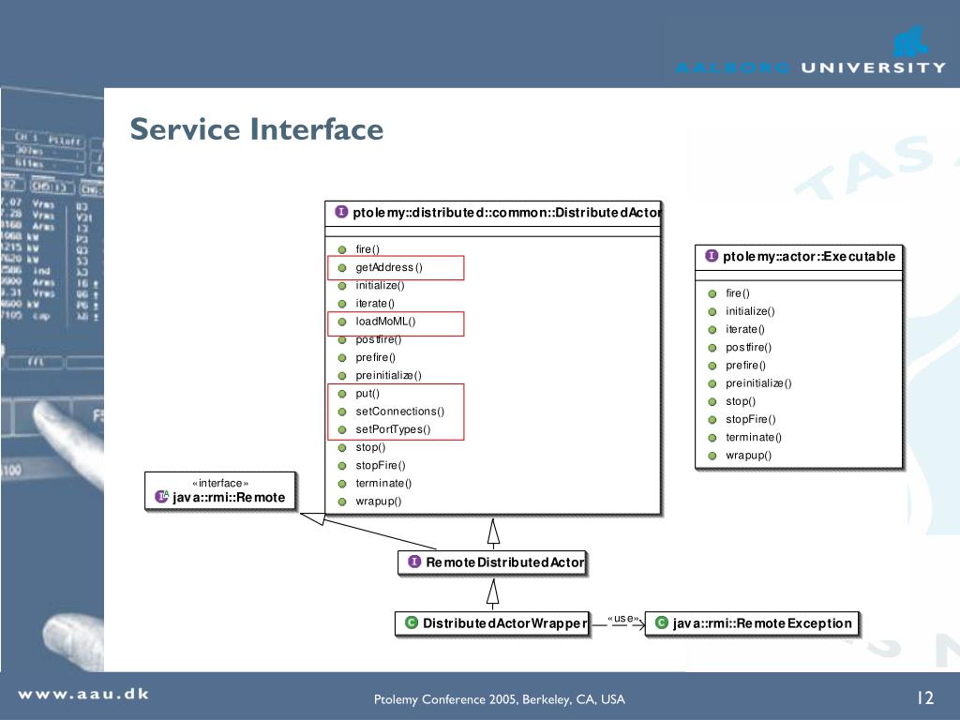
Task: Select terminate() text in the Executable box
Action: point(754,437)
